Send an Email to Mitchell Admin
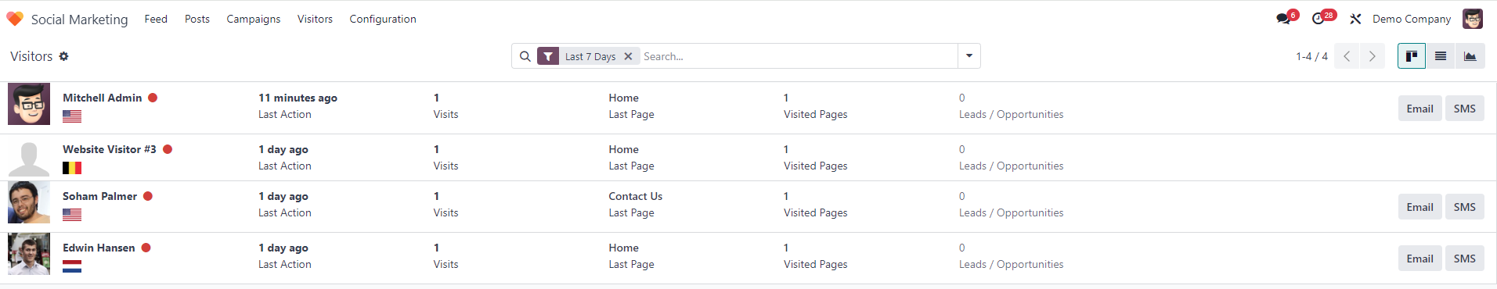 point(1419,109)
